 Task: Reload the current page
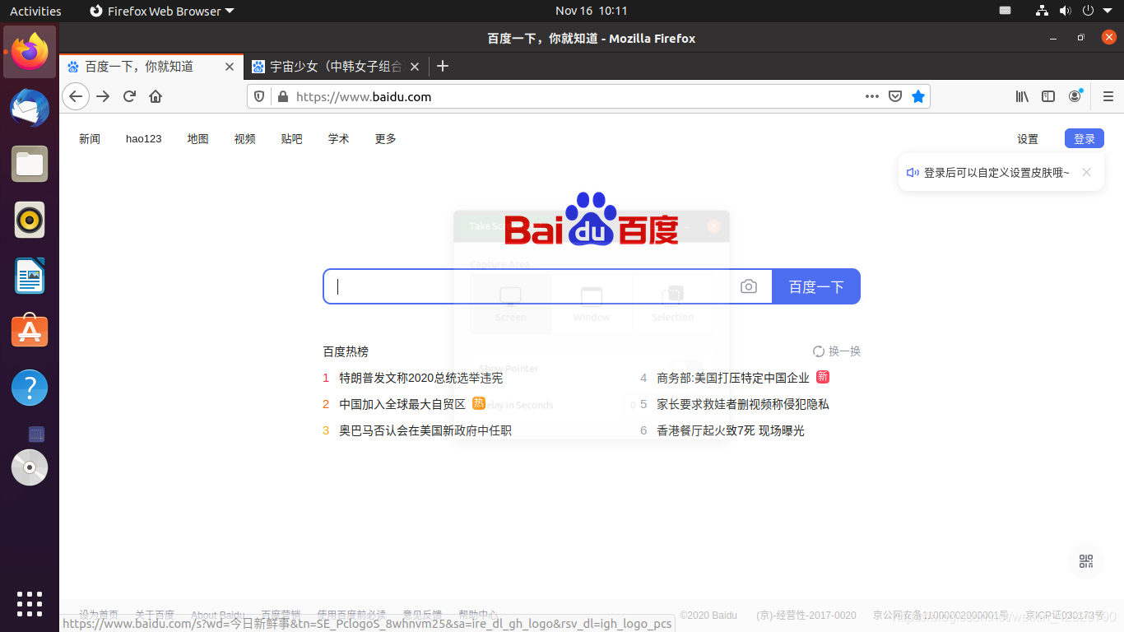pyautogui.click(x=129, y=96)
